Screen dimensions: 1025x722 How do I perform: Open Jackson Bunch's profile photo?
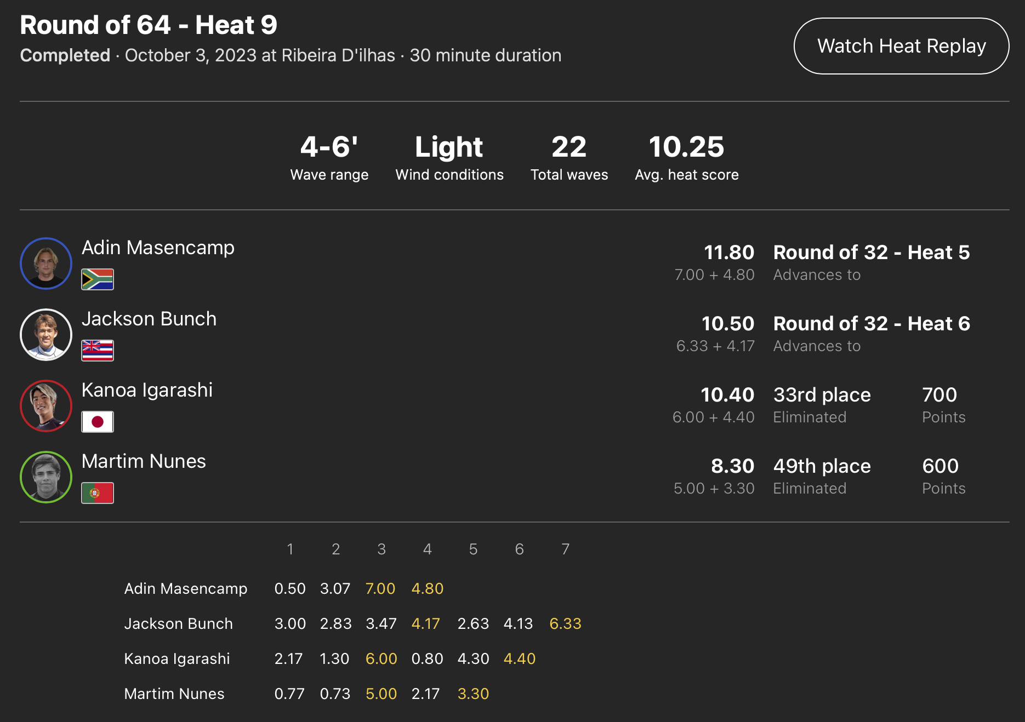46,335
